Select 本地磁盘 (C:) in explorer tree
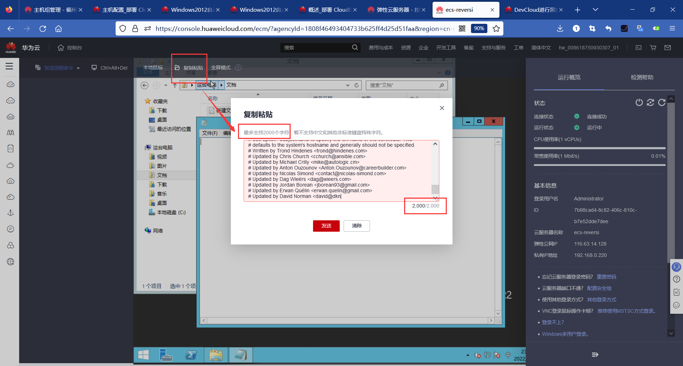 click(x=167, y=212)
